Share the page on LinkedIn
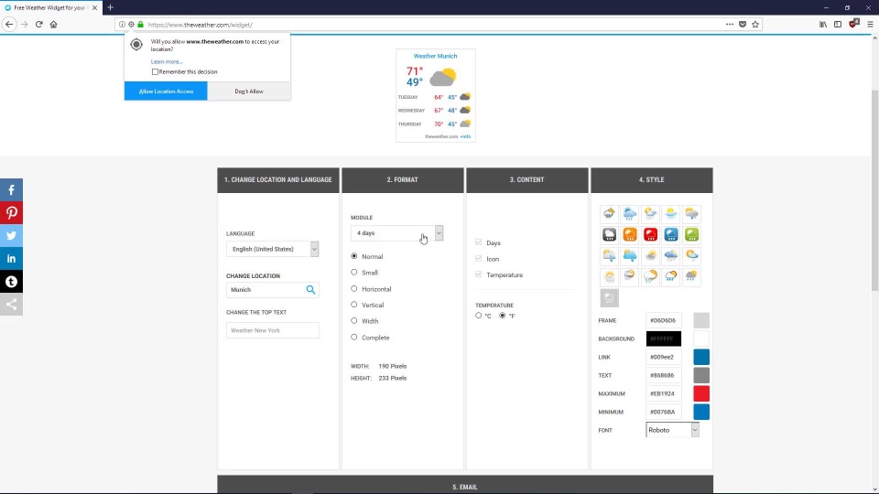 click(11, 259)
